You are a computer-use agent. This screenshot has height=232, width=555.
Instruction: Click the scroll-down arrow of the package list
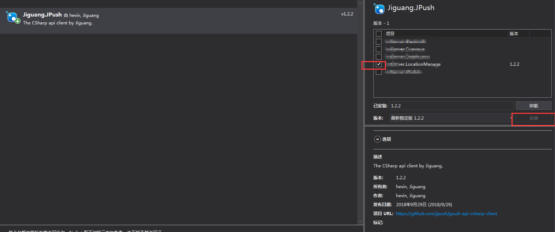[360, 222]
